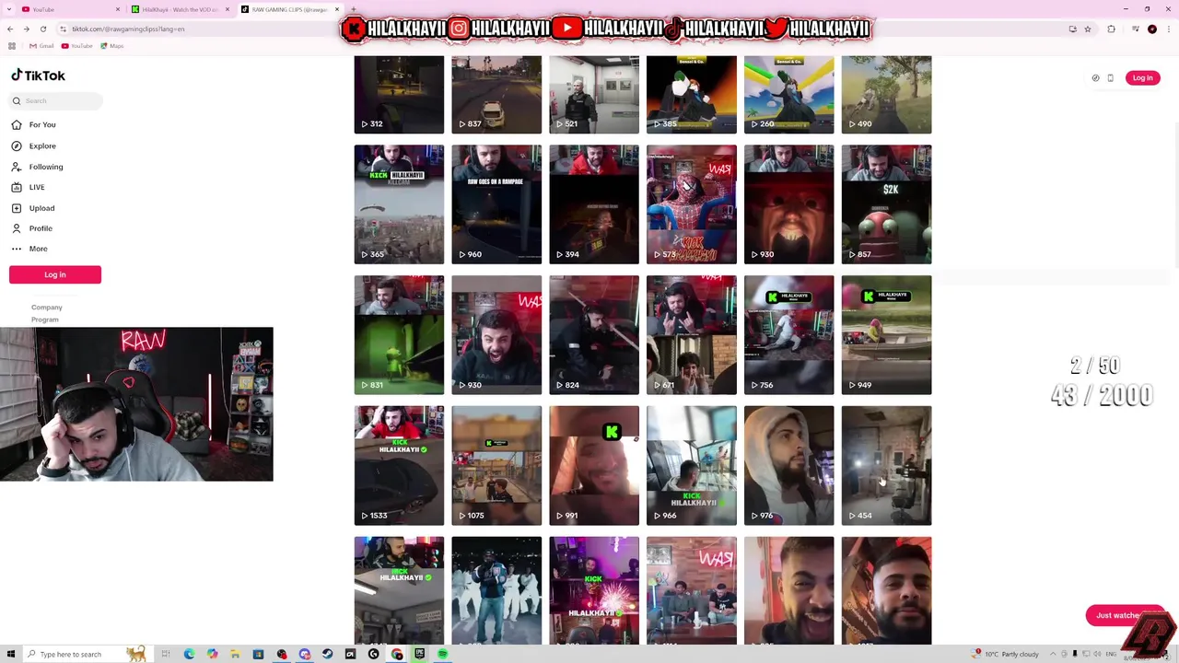Click the top-right Log in button

pos(1142,78)
